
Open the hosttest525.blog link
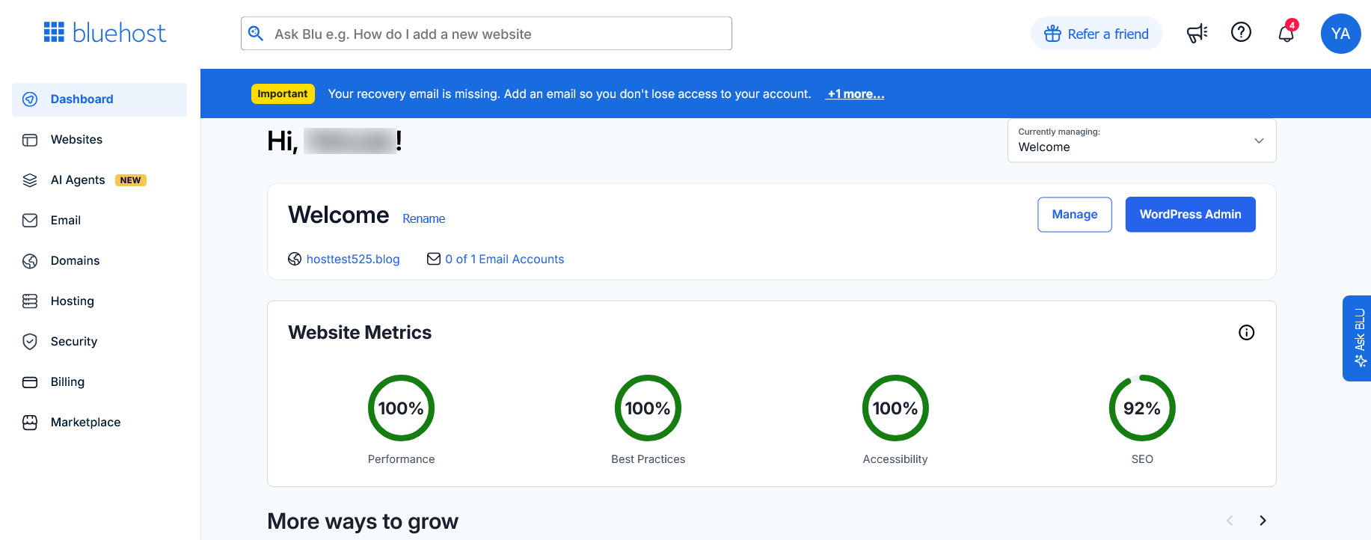(x=353, y=259)
